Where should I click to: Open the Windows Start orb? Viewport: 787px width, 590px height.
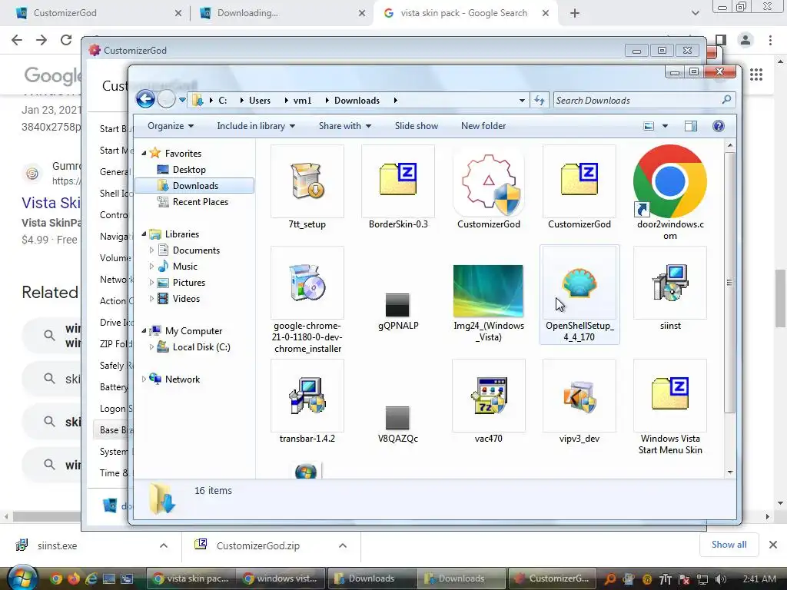(x=22, y=578)
